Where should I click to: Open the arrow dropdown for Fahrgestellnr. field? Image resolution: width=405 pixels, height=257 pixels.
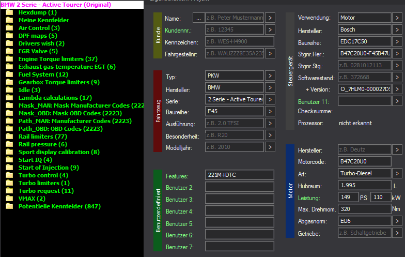pyautogui.click(x=270, y=54)
